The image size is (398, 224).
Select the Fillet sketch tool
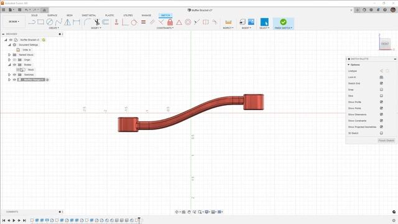point(87,22)
